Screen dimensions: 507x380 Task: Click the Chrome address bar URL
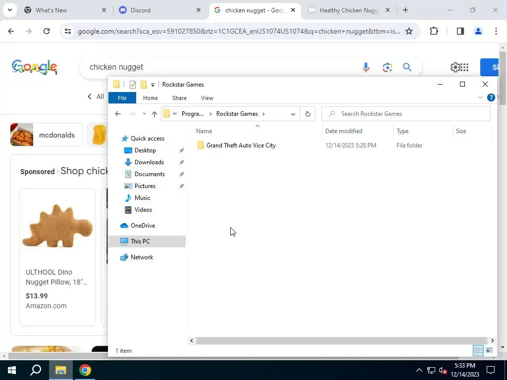click(239, 31)
